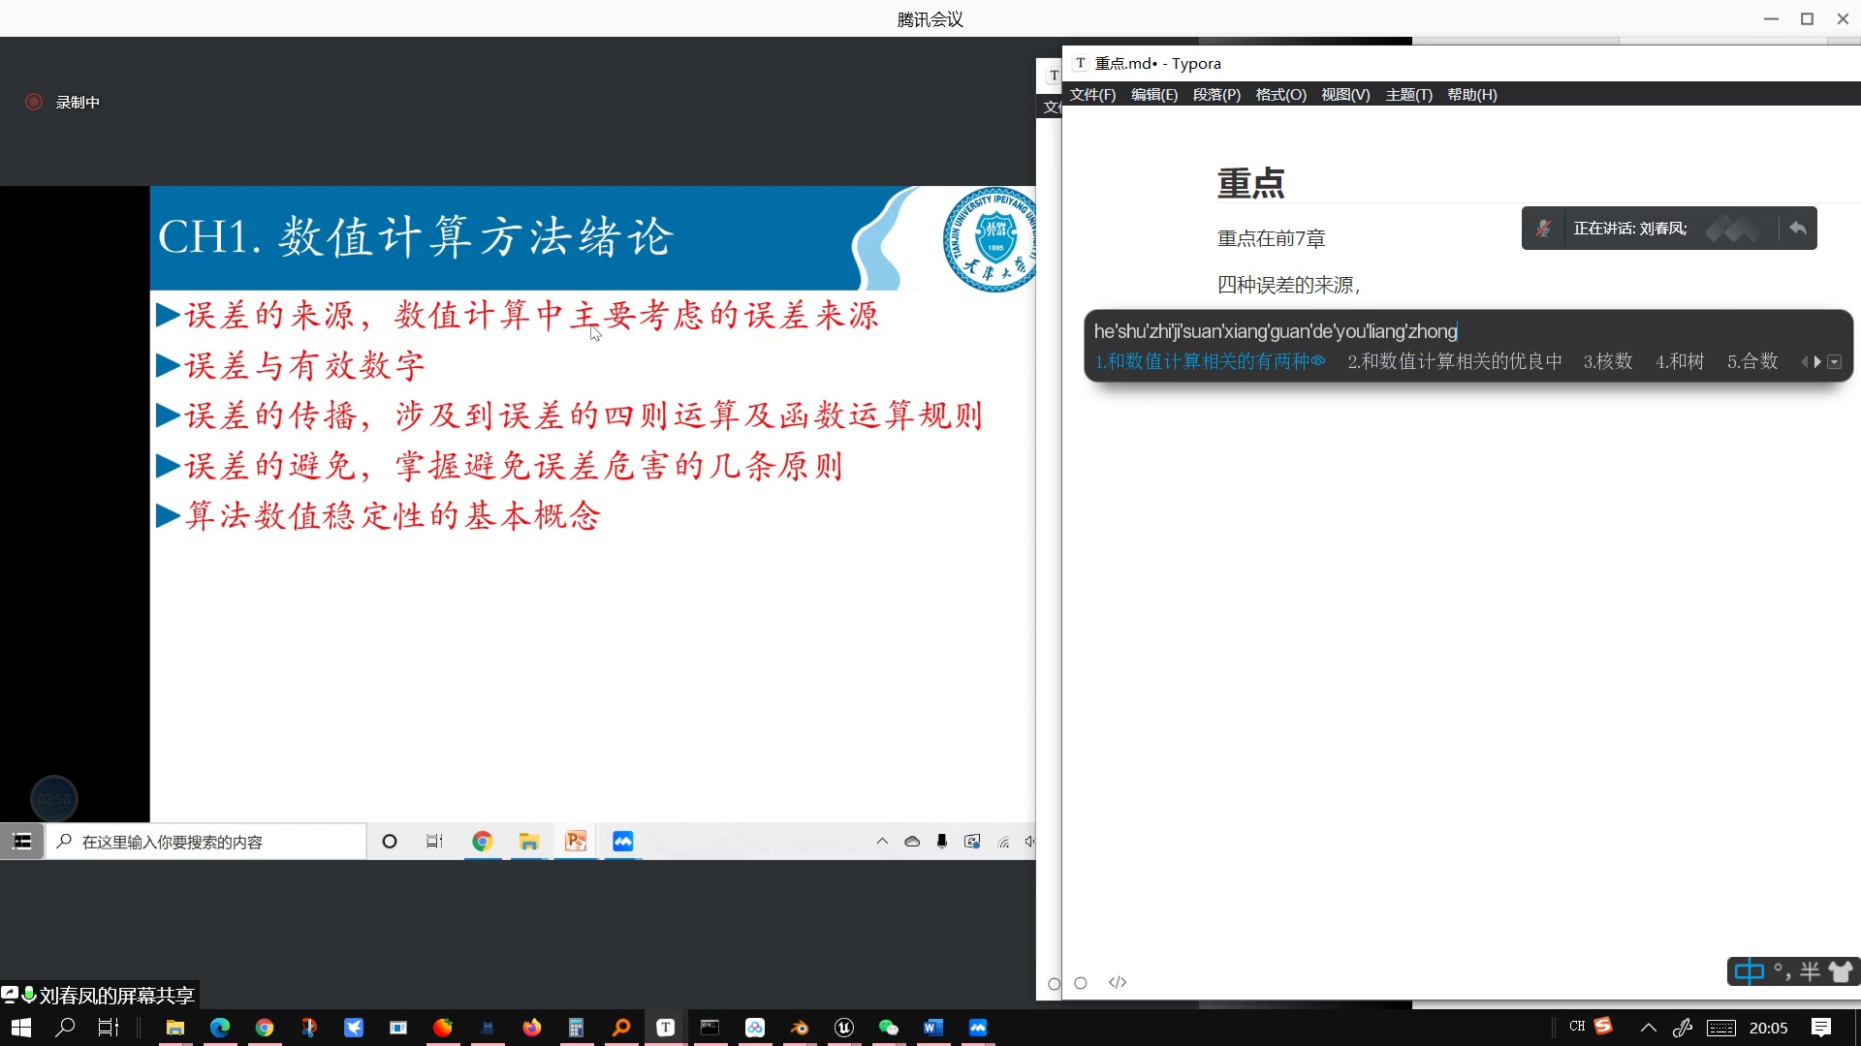Click forward navigation arrow in suggestion bar
The image size is (1861, 1046).
[x=1816, y=361]
